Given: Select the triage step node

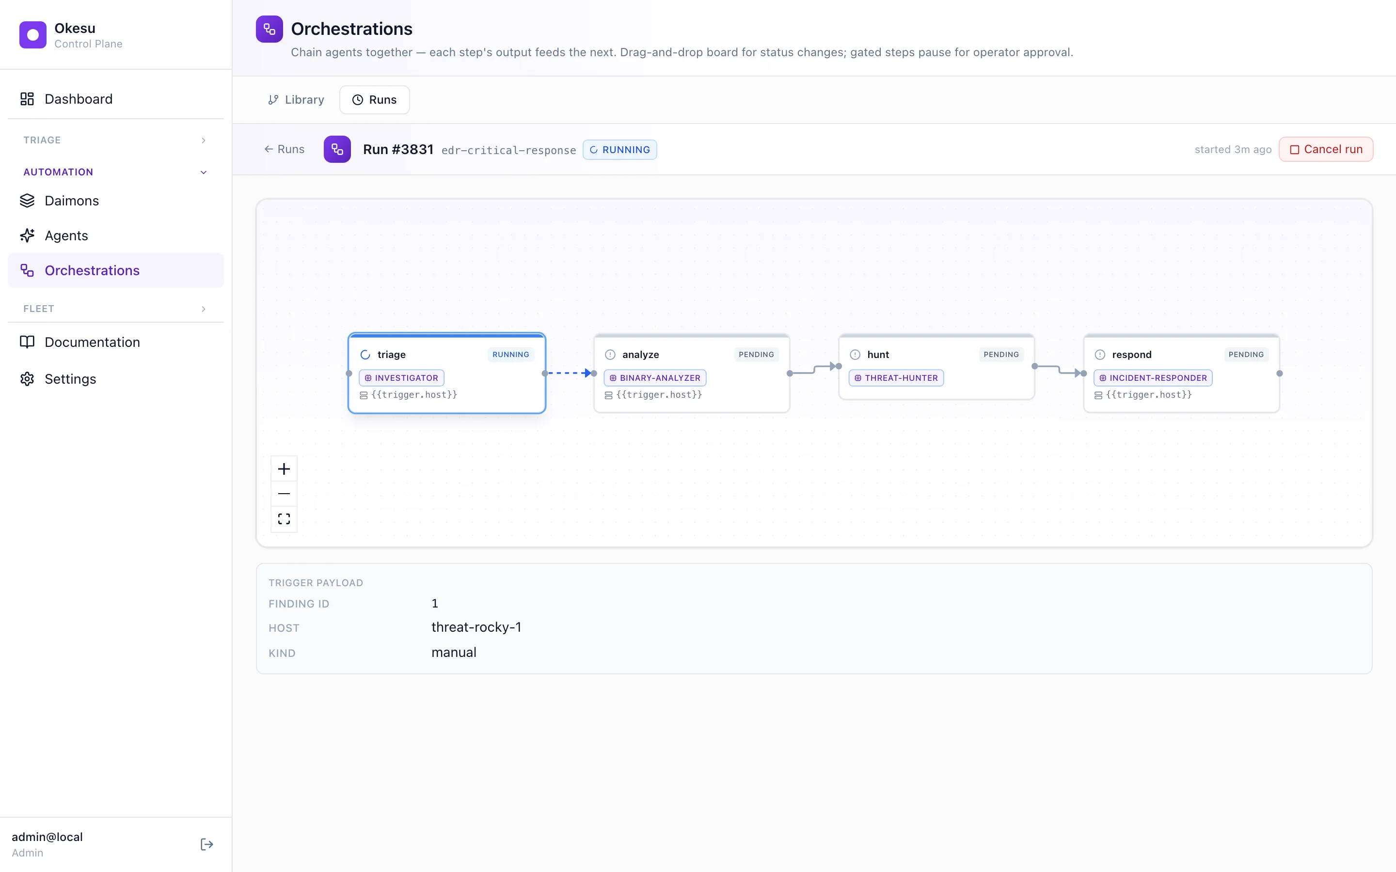Looking at the screenshot, I should coord(447,373).
